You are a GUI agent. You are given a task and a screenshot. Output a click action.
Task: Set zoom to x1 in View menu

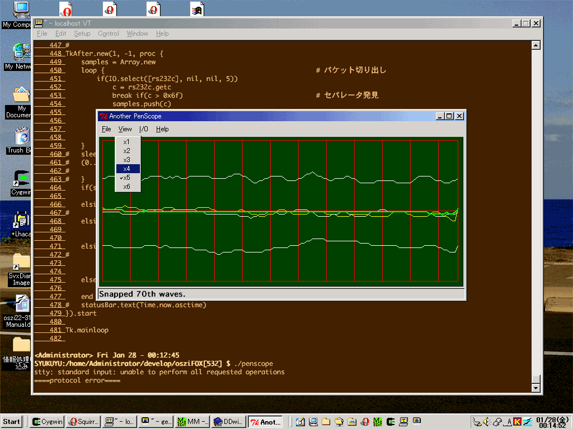tap(128, 142)
